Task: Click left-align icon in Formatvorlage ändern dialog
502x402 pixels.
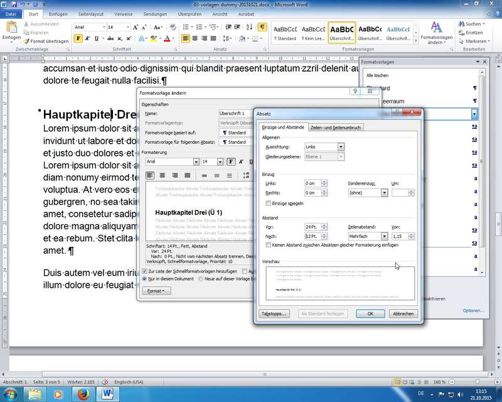Action: coord(150,175)
